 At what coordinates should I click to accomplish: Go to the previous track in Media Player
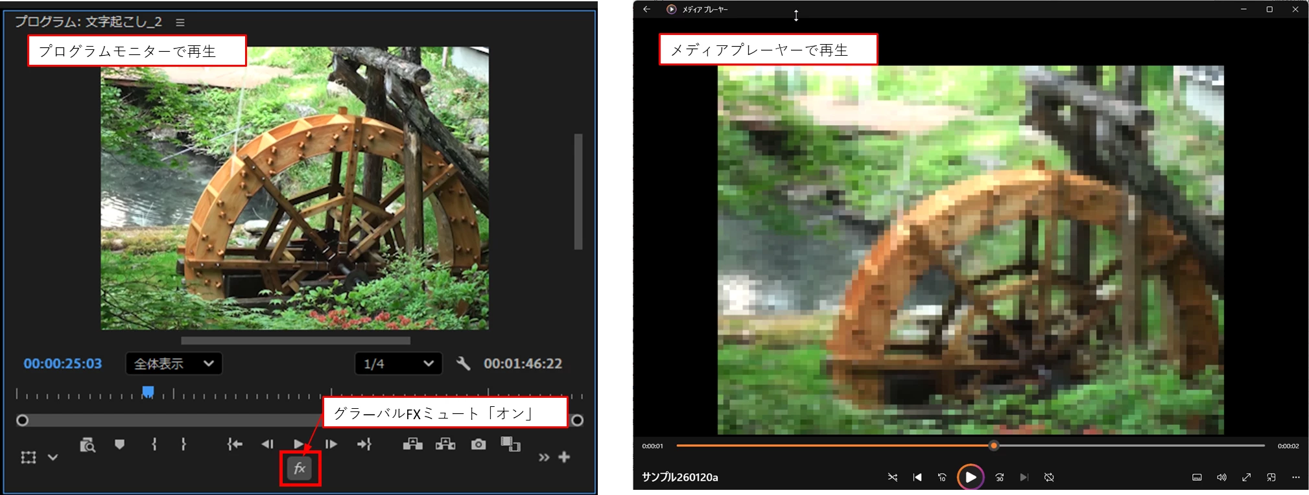[x=917, y=478]
